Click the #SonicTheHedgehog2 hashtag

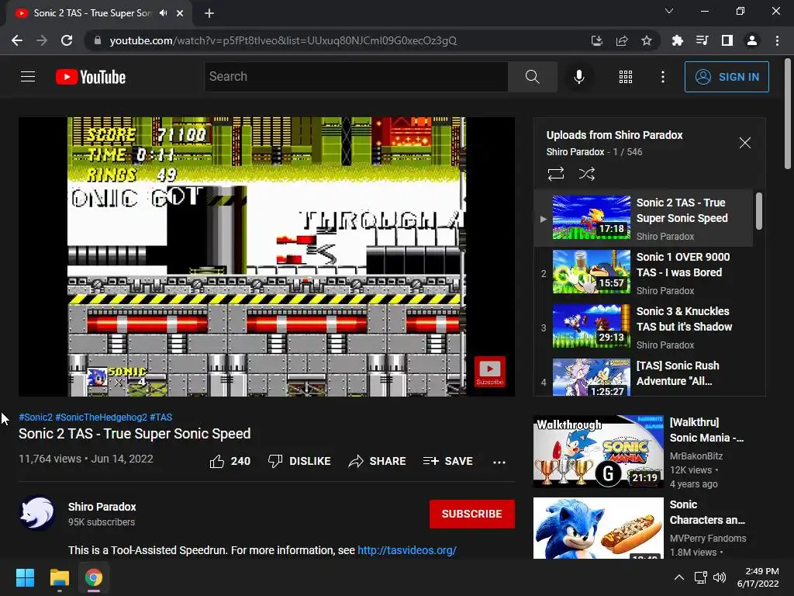[x=102, y=417]
